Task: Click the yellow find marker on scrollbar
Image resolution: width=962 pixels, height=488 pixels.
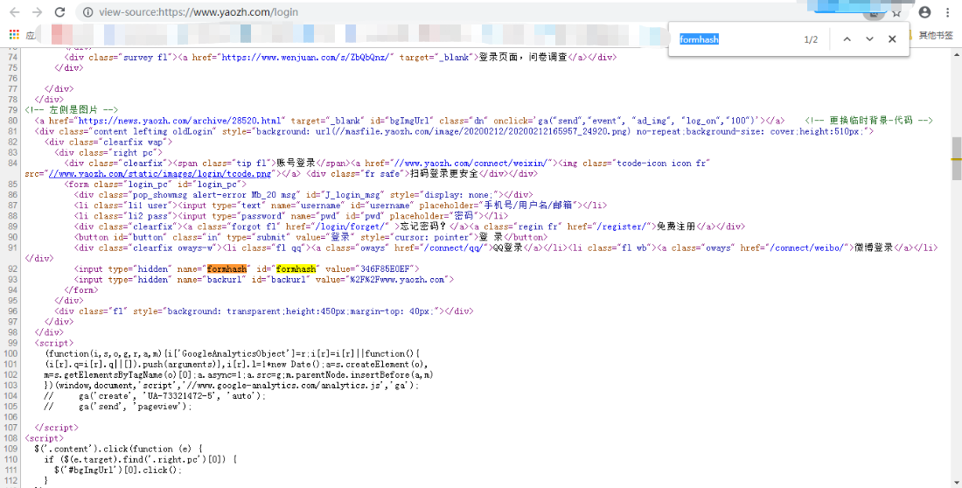Action: pyautogui.click(x=957, y=159)
